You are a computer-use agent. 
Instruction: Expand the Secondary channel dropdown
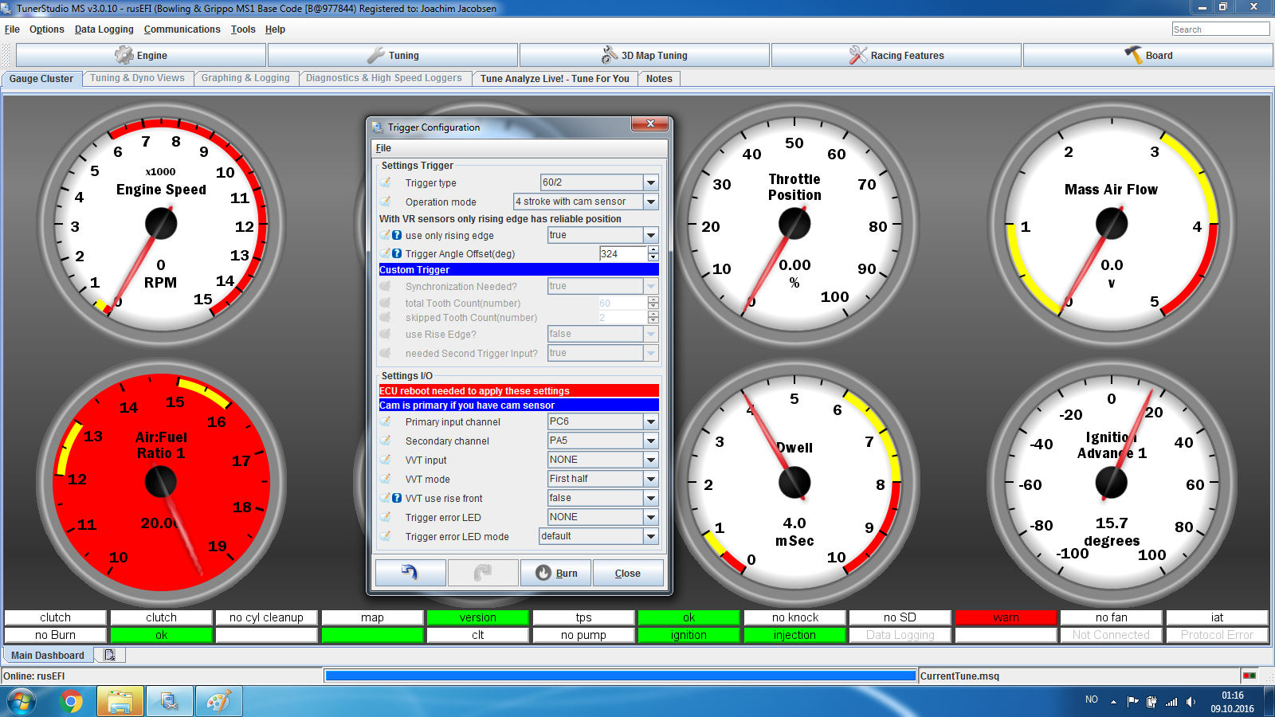pos(651,441)
